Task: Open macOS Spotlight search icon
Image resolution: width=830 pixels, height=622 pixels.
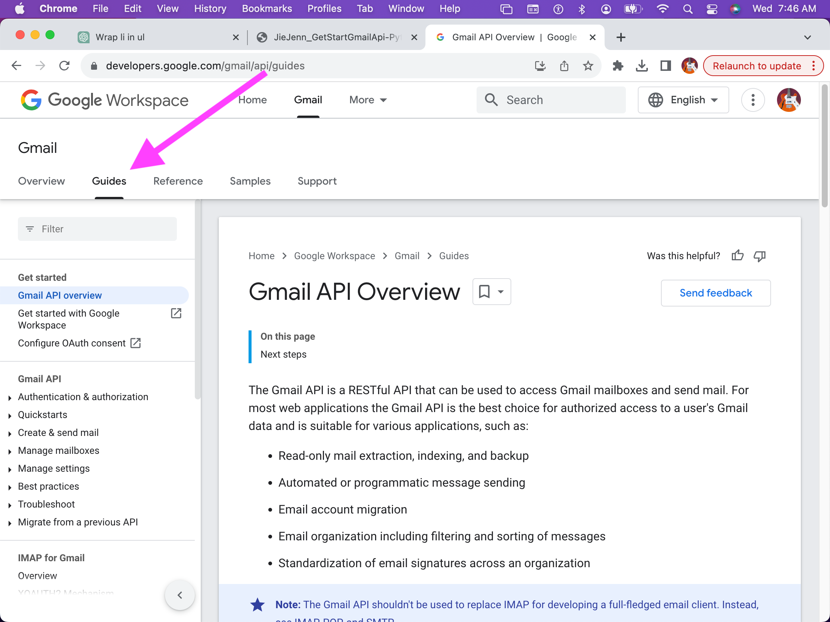Action: coord(687,9)
